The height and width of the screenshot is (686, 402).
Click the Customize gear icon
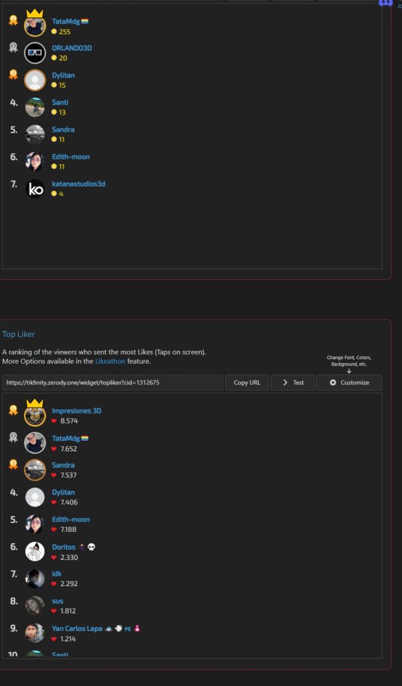333,383
